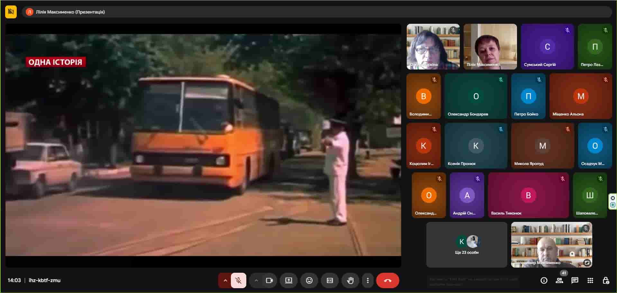Click the yellow icon in top-left corner
This screenshot has width=617, height=293.
11,12
